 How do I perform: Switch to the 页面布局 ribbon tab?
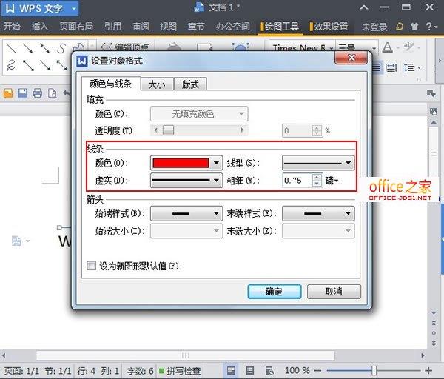[x=76, y=27]
